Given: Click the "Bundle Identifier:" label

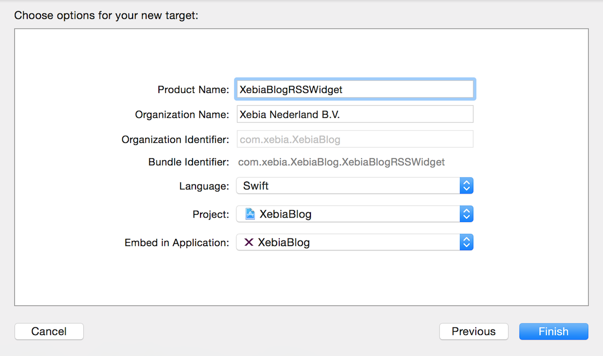Looking at the screenshot, I should click(x=189, y=162).
